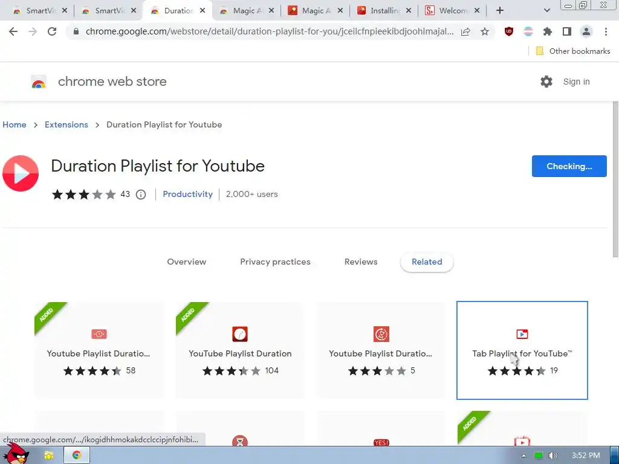The height and width of the screenshot is (464, 619).
Task: Click the padlock site info icon
Action: pyautogui.click(x=76, y=31)
